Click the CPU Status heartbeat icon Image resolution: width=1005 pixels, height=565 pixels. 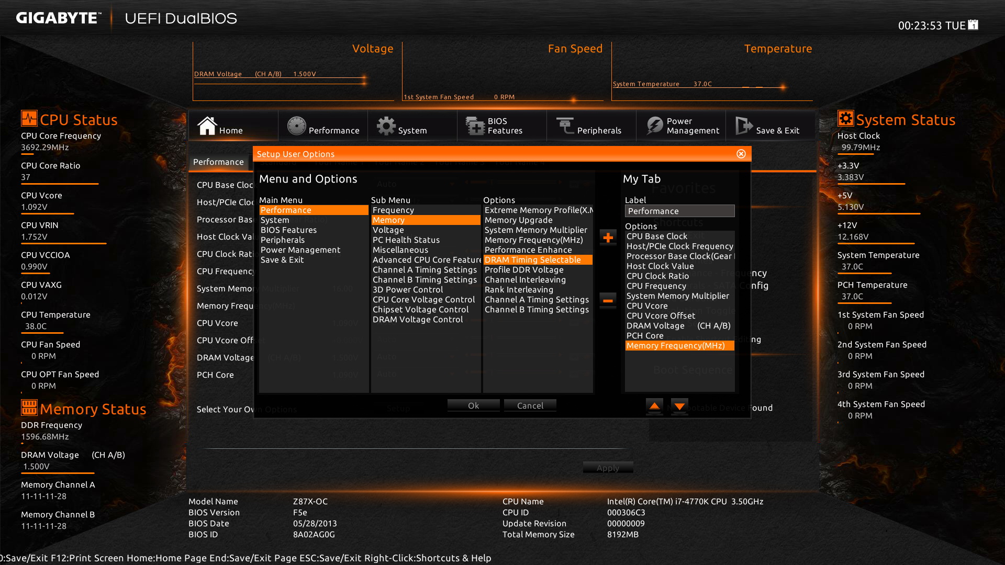[29, 118]
